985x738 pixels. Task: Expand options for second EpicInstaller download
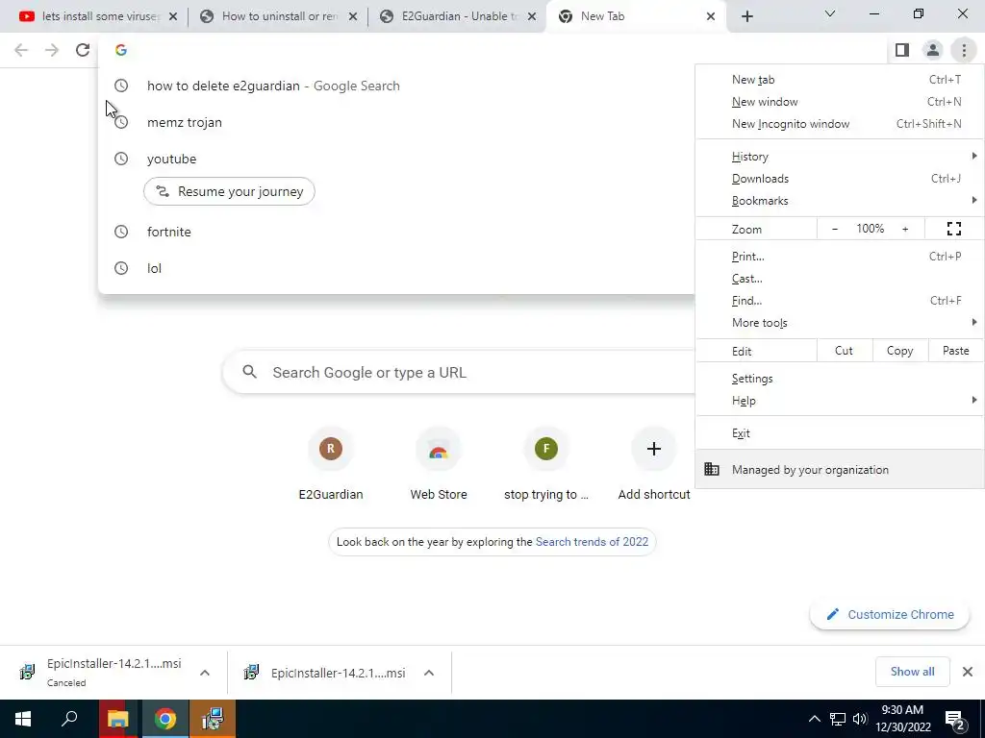tap(429, 673)
